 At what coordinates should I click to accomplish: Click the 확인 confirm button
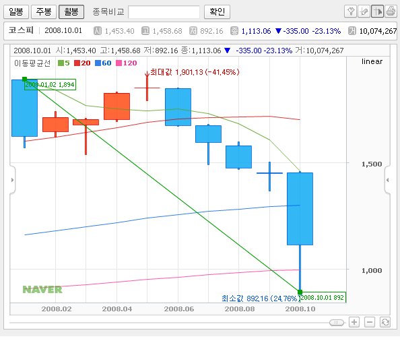point(217,11)
